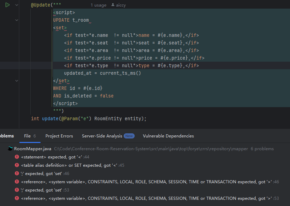Click the opening <script> tag
Screen dimensions: 290x206
64,13
